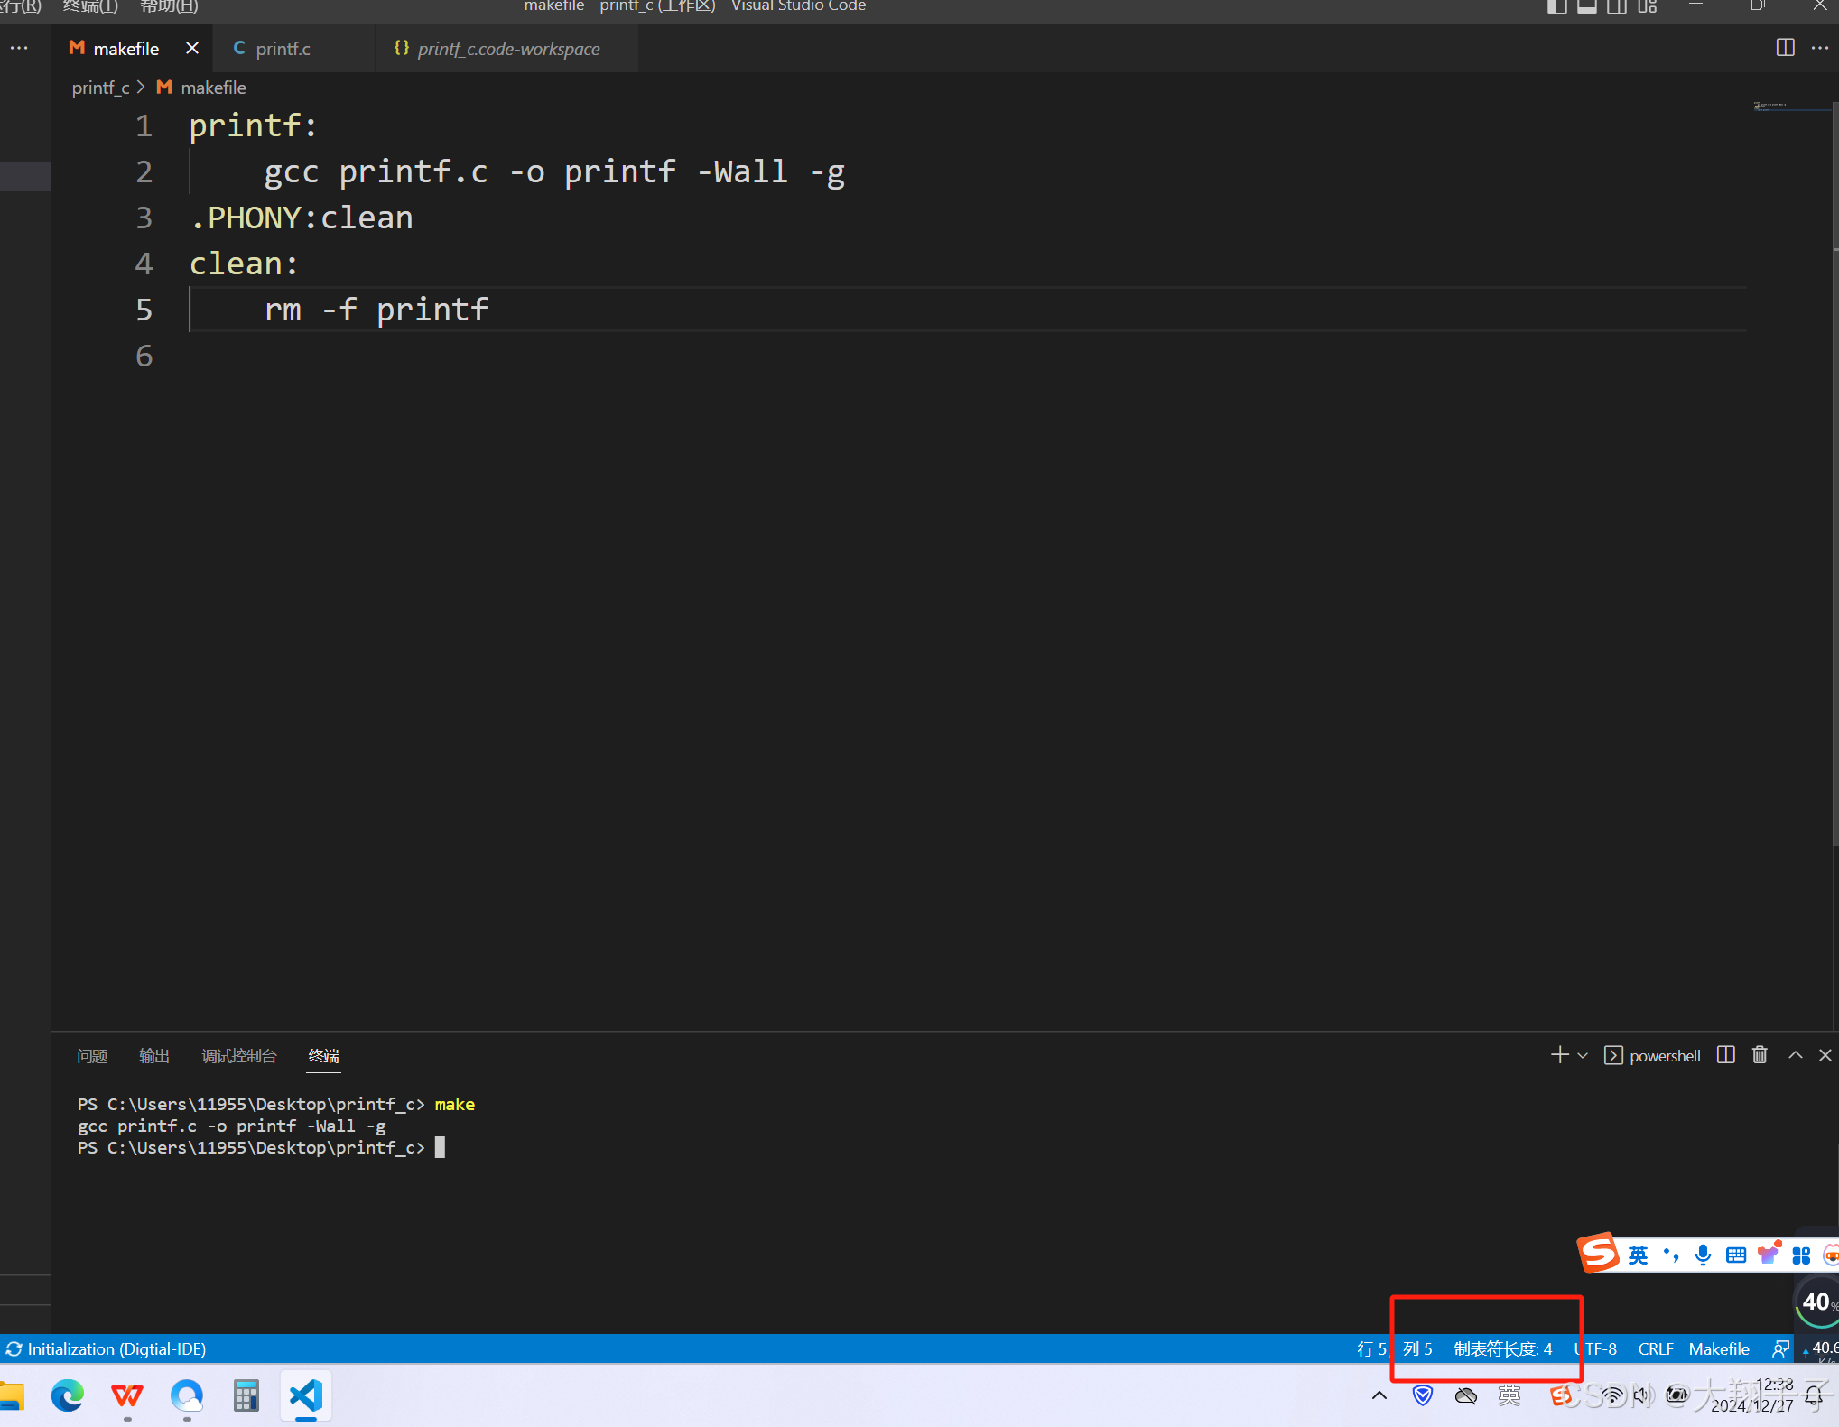The width and height of the screenshot is (1839, 1427).
Task: Open the 输出 output panel tab
Action: coord(153,1055)
